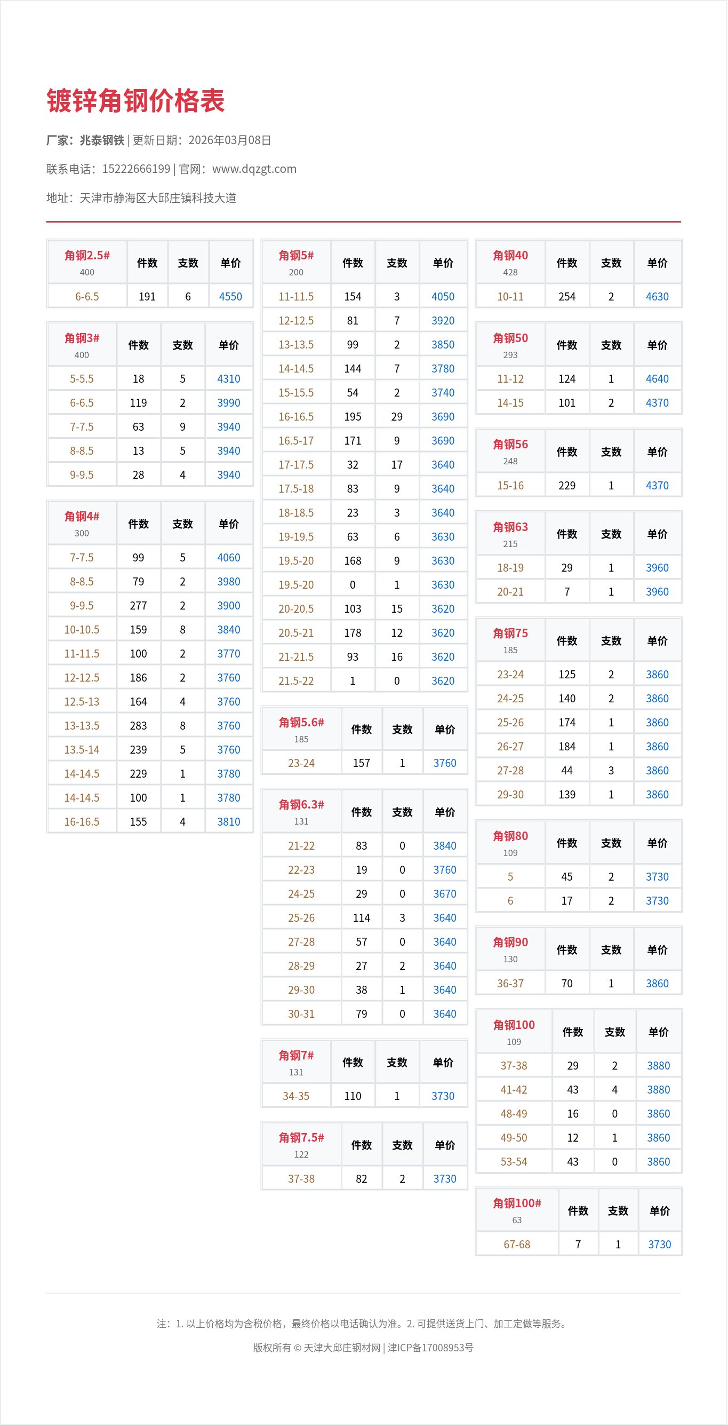
Task: Select the 角钢80 table header
Action: coord(511,843)
